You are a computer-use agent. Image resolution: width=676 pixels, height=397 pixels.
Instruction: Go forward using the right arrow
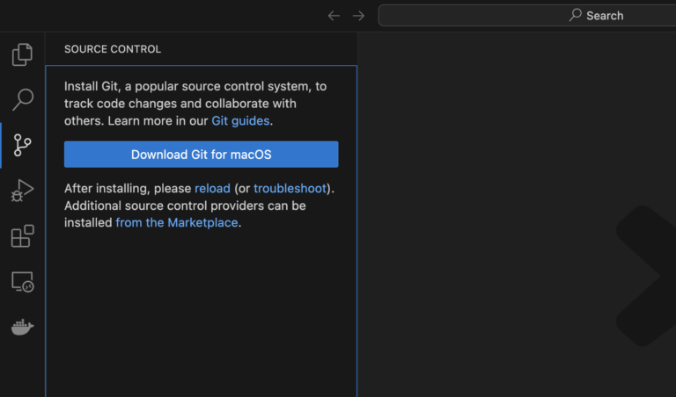click(x=358, y=16)
